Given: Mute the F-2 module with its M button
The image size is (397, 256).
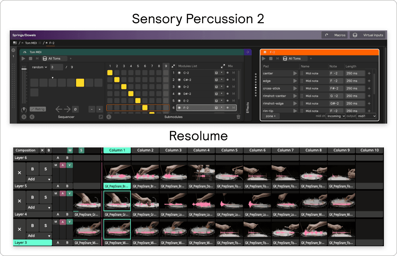Looking at the screenshot, I should click(277, 59).
